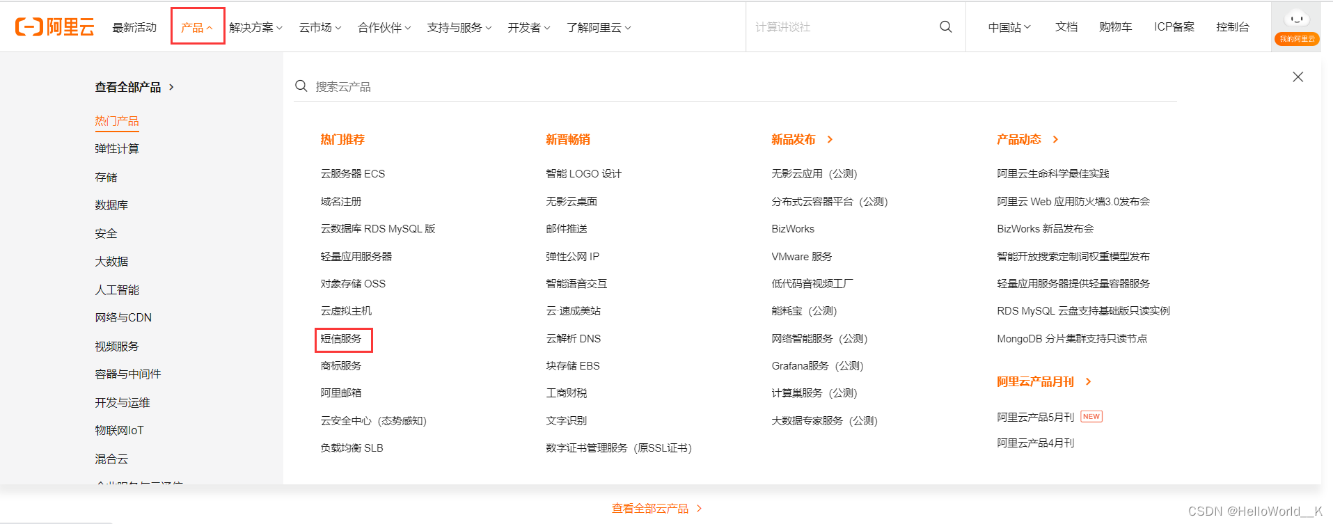Open Grafana服务 (公测)
This screenshot has height=524, width=1333.
pos(817,366)
